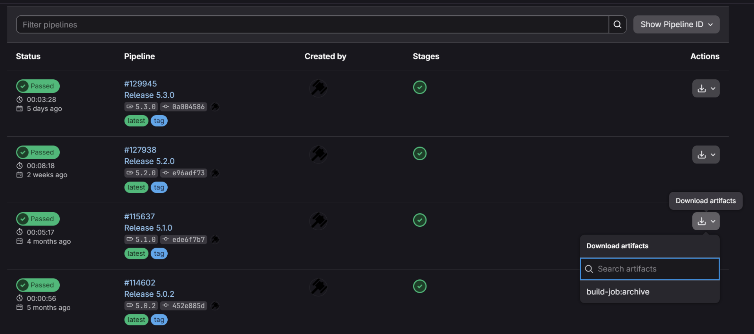Open download artifacts dropdown for pipeline #129945
The height and width of the screenshot is (334, 754).
coord(706,88)
